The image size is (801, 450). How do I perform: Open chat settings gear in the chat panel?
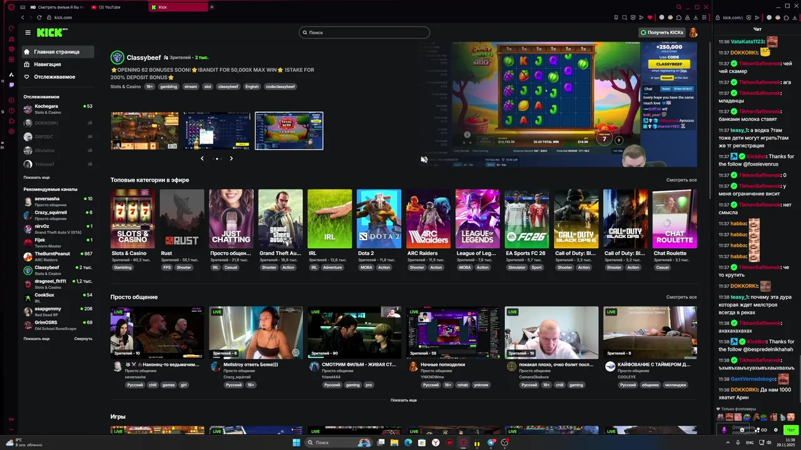776,430
